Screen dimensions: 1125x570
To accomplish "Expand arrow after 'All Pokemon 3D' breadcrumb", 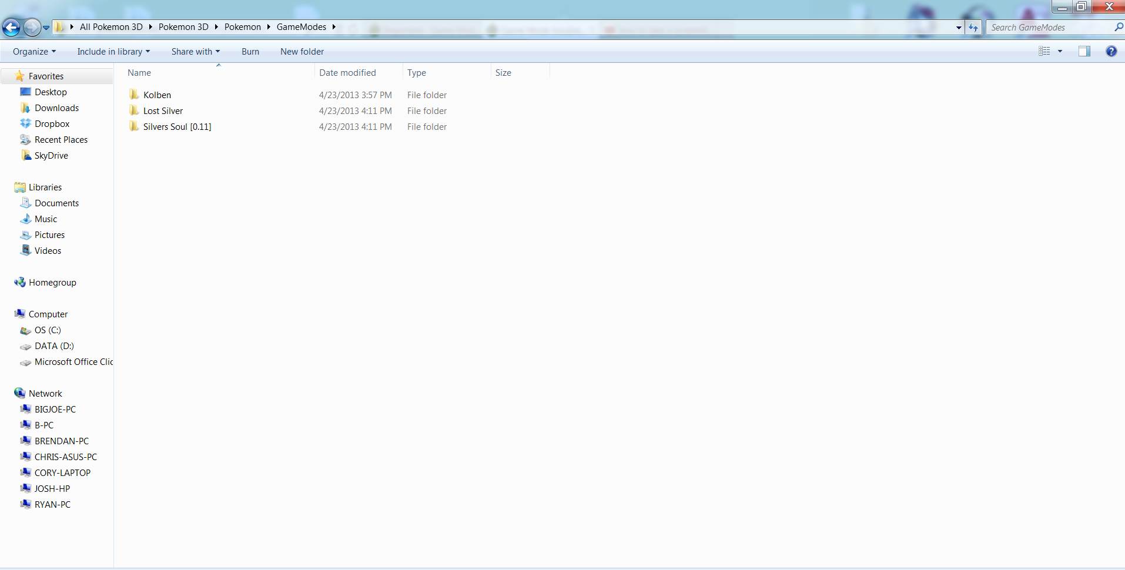I will pyautogui.click(x=150, y=27).
